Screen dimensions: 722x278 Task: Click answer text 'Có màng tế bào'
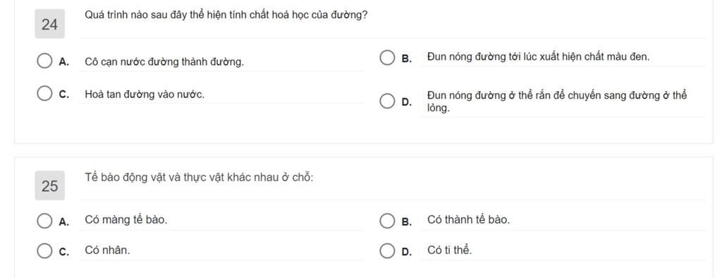click(126, 220)
